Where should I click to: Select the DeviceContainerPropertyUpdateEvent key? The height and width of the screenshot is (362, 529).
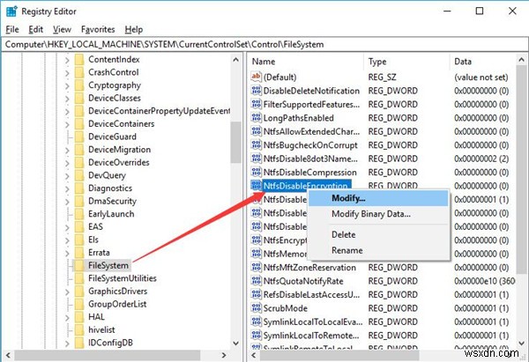coord(159,111)
